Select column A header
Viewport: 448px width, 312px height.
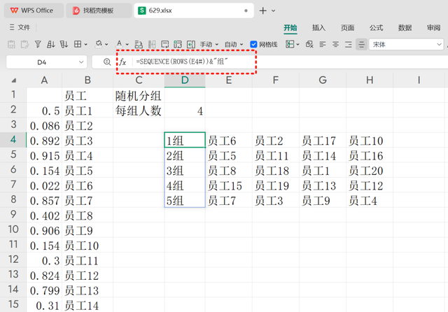coord(44,80)
